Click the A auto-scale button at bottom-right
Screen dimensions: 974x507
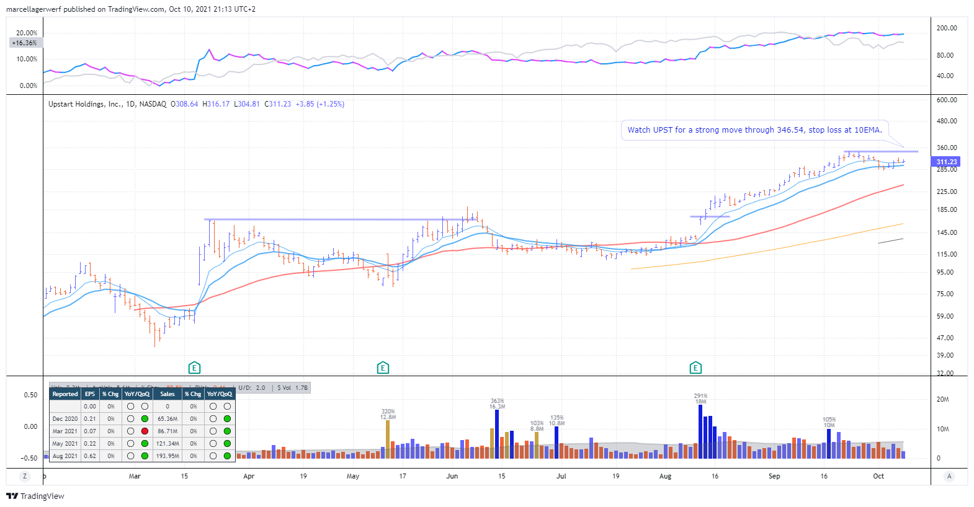949,476
